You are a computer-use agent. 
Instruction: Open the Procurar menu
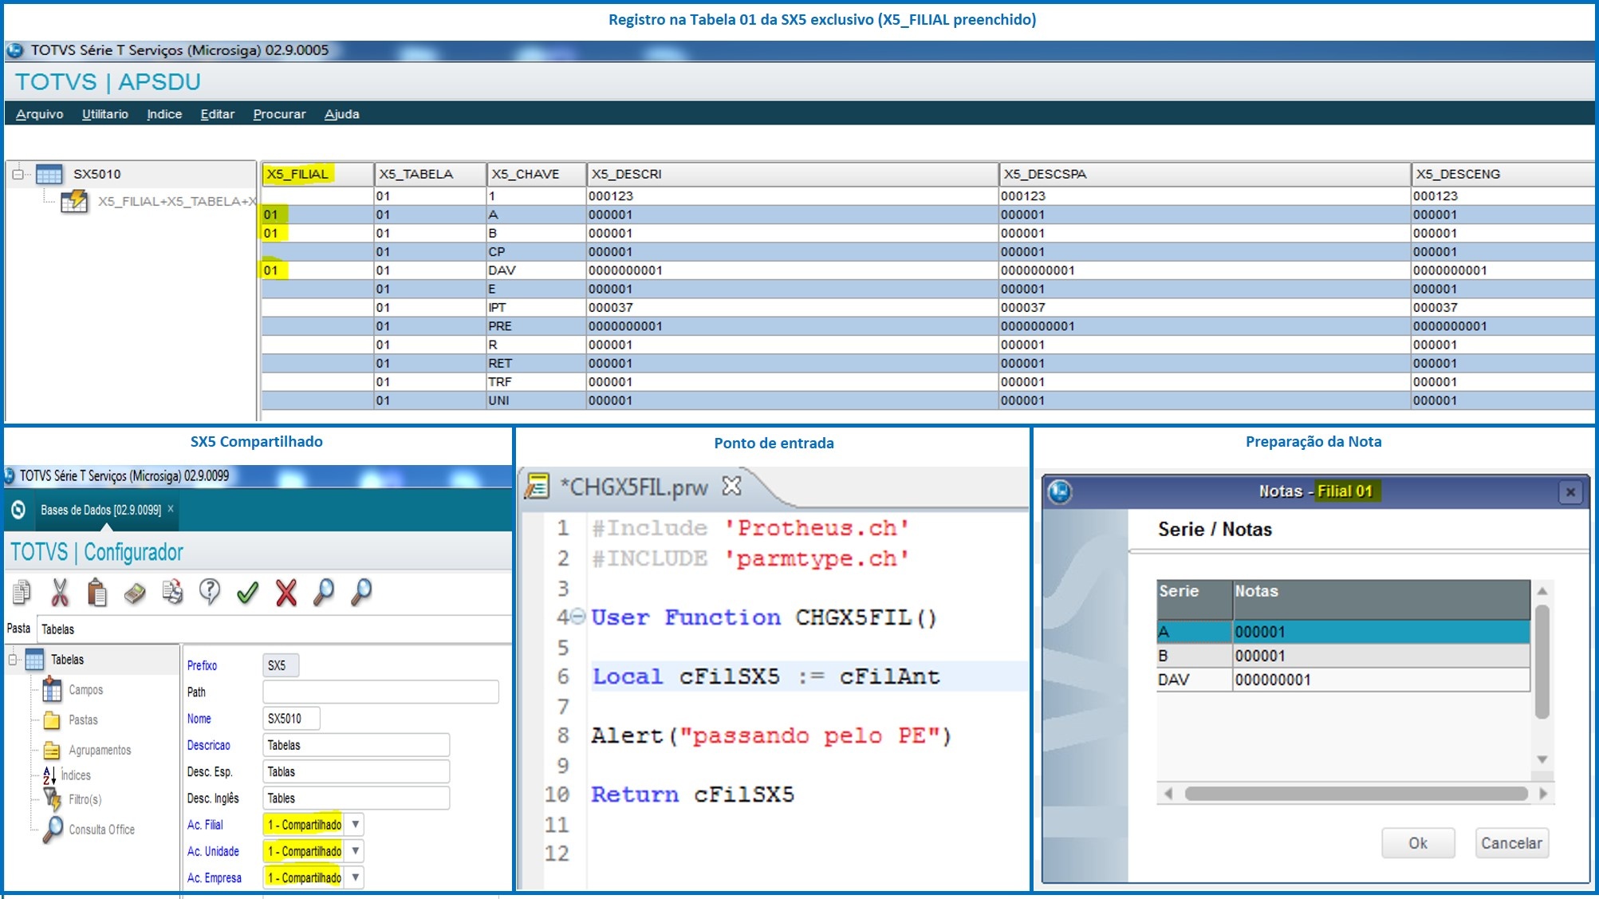coord(279,114)
